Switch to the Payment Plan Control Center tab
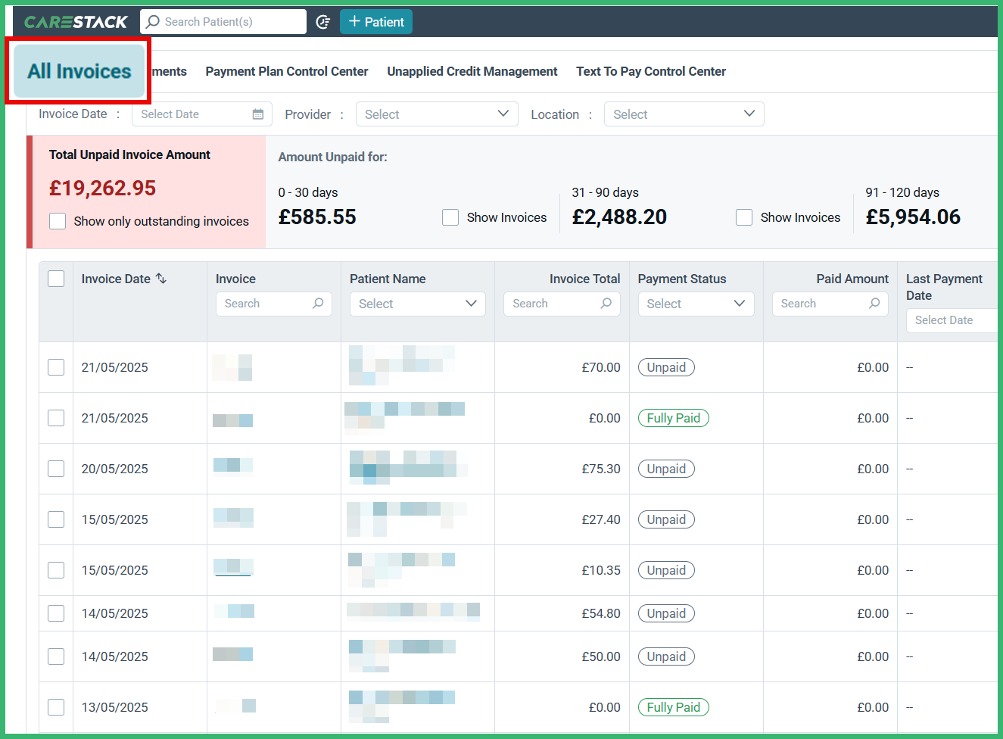Viewport: 1003px width, 739px height. tap(286, 71)
